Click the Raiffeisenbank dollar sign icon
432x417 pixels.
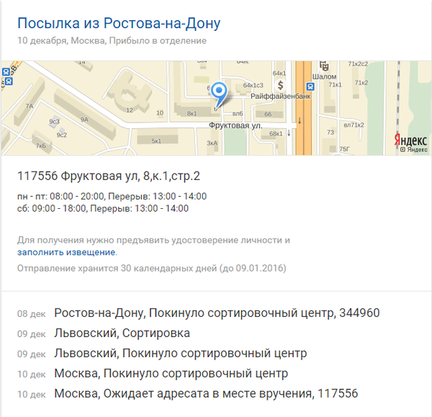tap(281, 85)
